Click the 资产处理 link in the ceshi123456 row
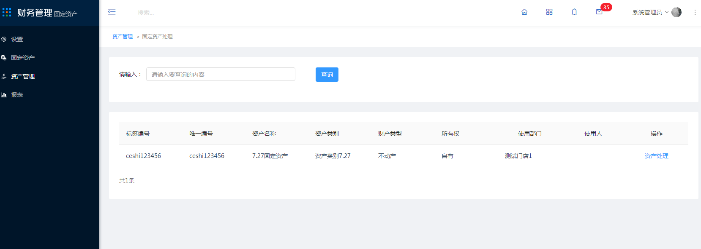 click(657, 156)
